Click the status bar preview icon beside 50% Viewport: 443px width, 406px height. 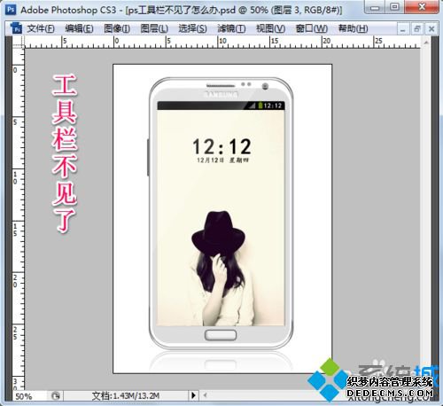click(56, 395)
